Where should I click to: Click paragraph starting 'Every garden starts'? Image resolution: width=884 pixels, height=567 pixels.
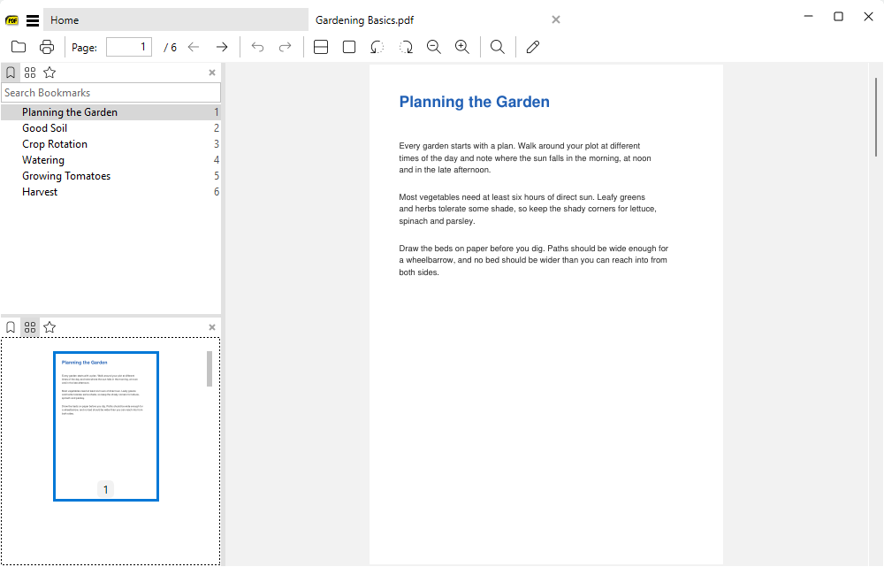pos(525,158)
